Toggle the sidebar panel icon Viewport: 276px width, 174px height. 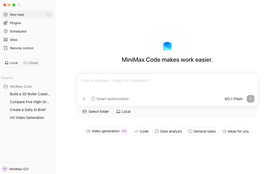click(x=19, y=5)
